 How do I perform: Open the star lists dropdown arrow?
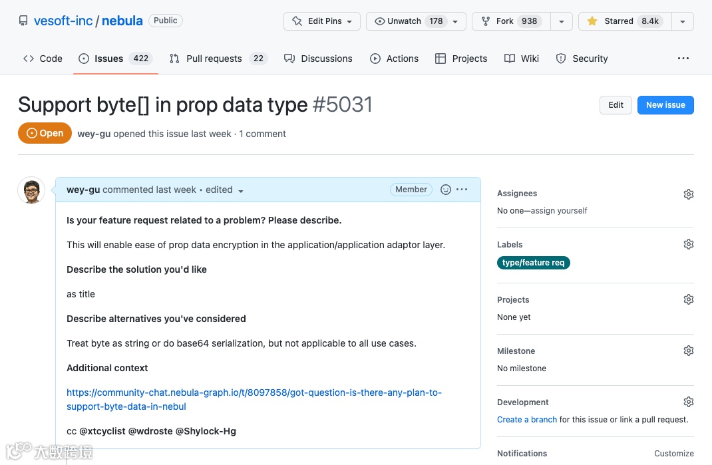683,21
